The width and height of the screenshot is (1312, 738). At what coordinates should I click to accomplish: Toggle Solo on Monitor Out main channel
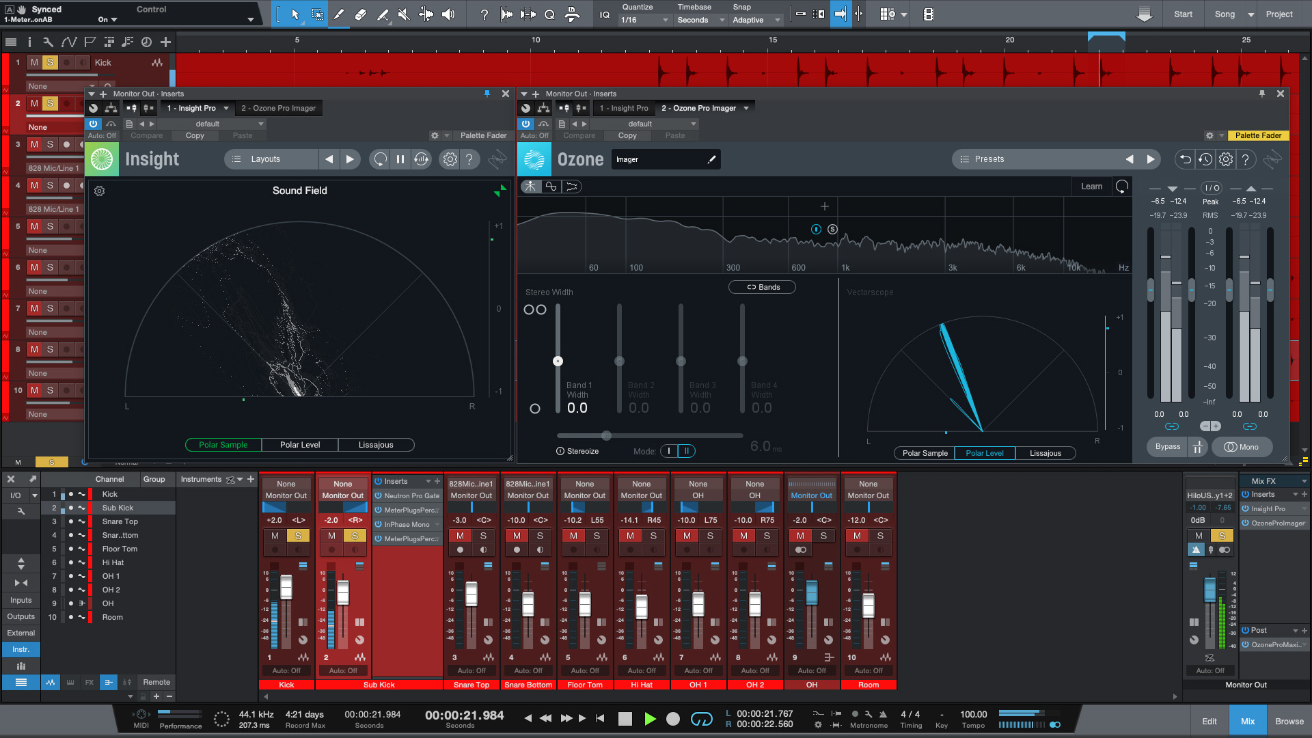click(x=1222, y=536)
